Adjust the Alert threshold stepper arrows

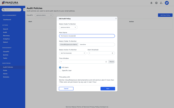point(112,53)
